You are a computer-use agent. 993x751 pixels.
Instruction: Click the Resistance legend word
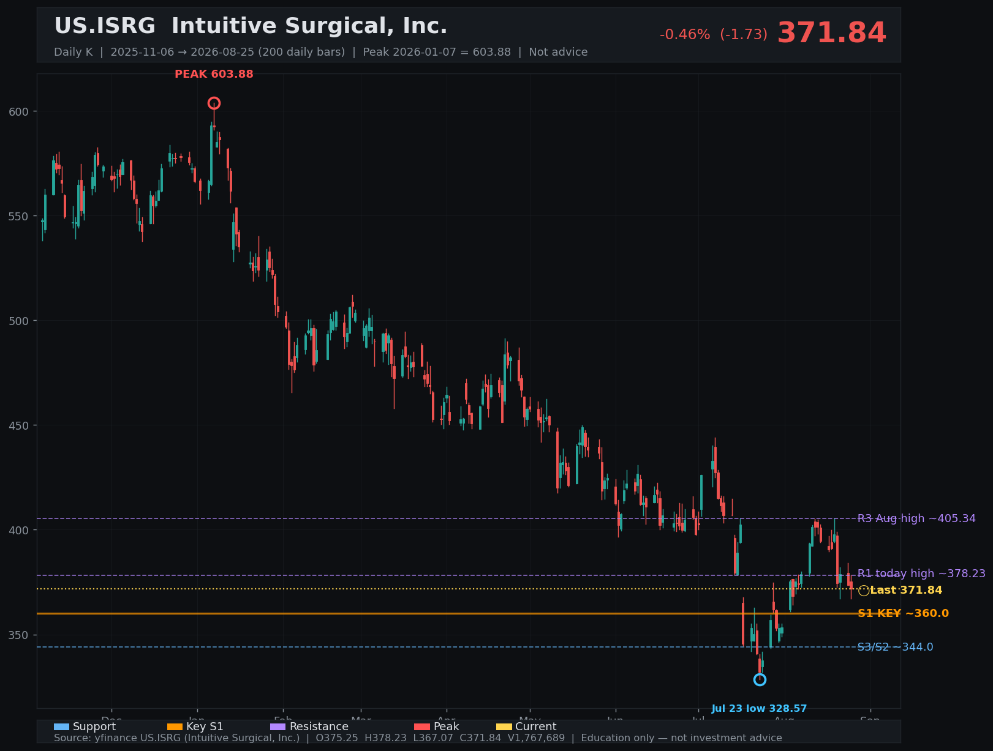(319, 727)
